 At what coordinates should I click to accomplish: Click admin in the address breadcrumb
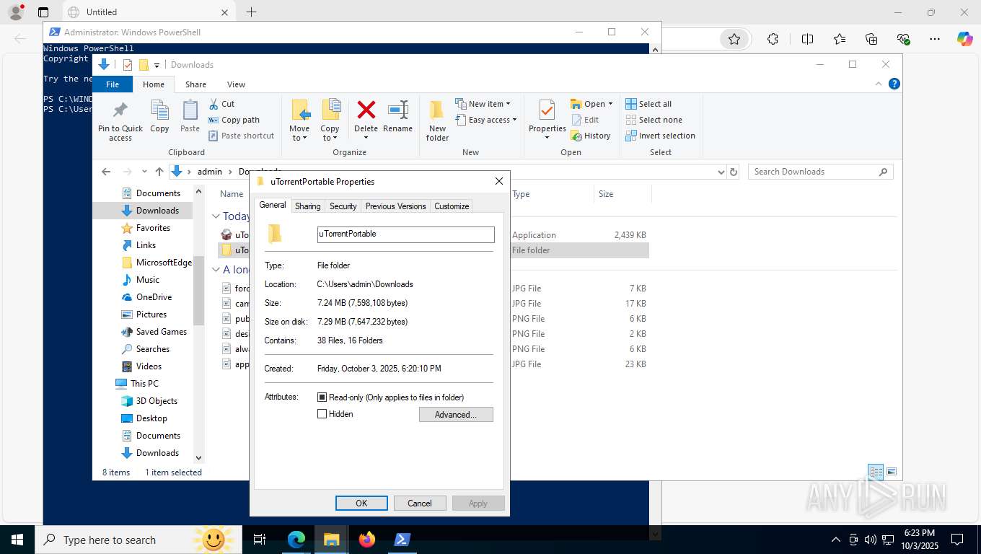pos(210,172)
